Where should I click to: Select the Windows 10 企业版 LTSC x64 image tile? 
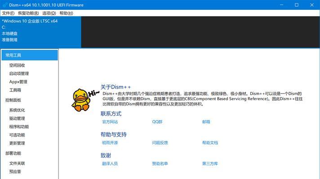(x=40, y=32)
